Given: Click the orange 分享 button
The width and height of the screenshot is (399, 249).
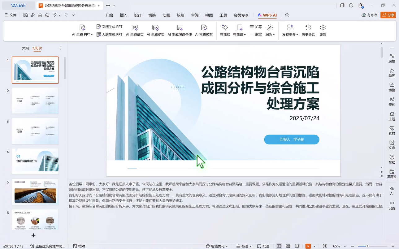Looking at the screenshot, I should pos(388,15).
